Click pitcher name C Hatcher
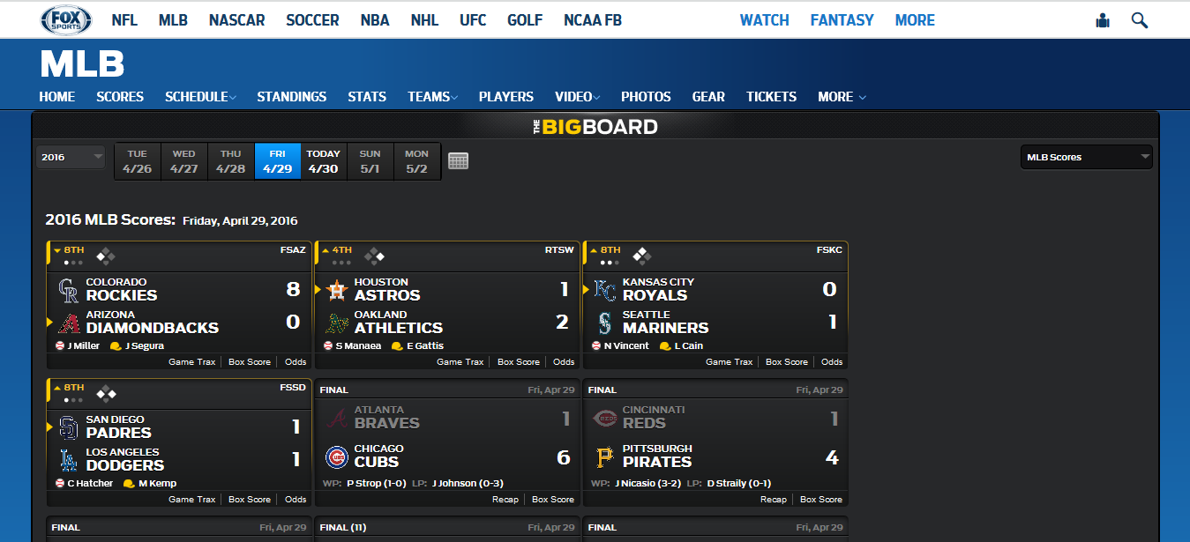 tap(90, 484)
